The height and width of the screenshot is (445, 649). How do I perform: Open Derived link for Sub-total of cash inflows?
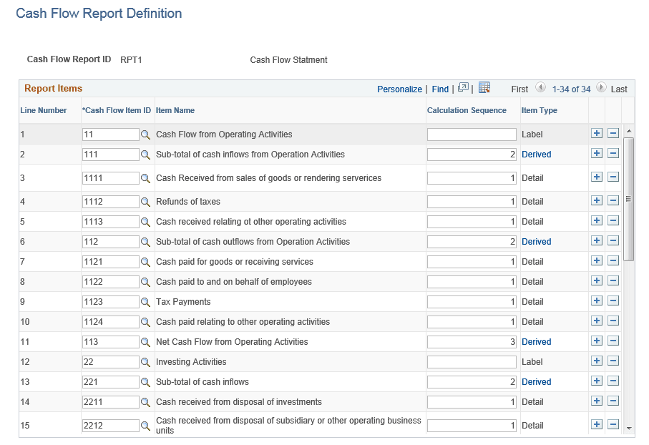click(536, 381)
